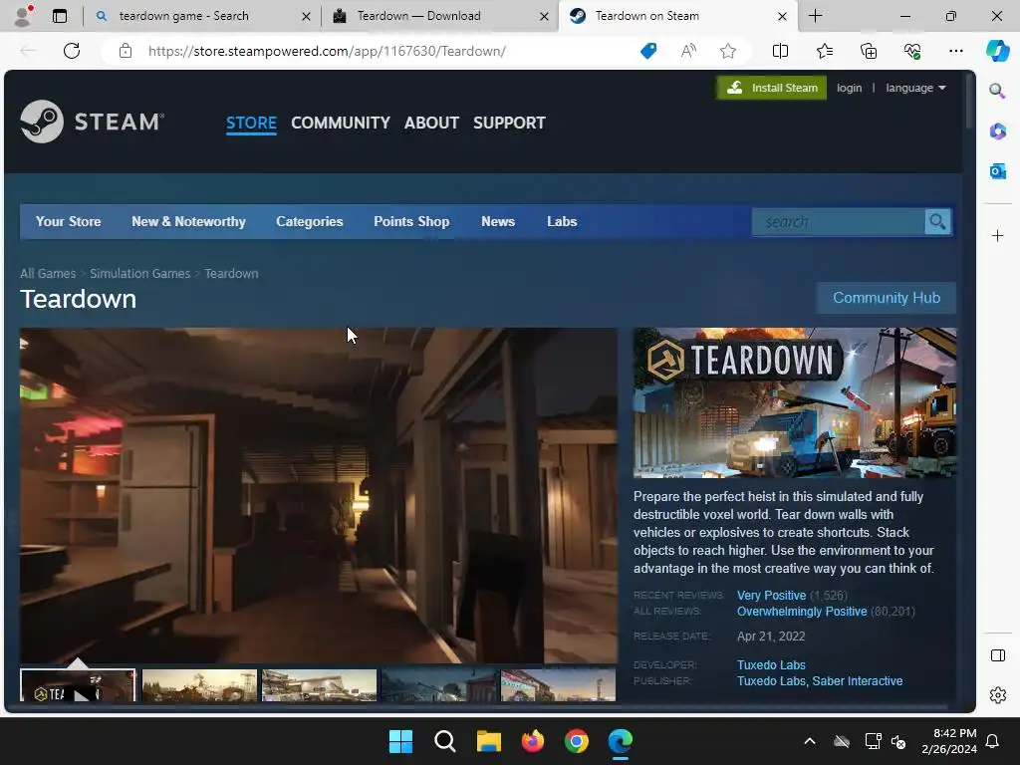Open Overwhelmingly Positive all reviews link
The width and height of the screenshot is (1020, 765).
pyautogui.click(x=802, y=612)
